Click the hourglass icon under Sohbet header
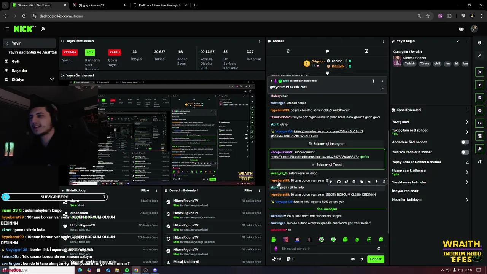 366,51
